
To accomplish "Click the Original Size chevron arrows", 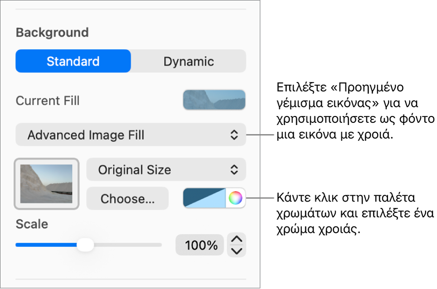I will (234, 170).
